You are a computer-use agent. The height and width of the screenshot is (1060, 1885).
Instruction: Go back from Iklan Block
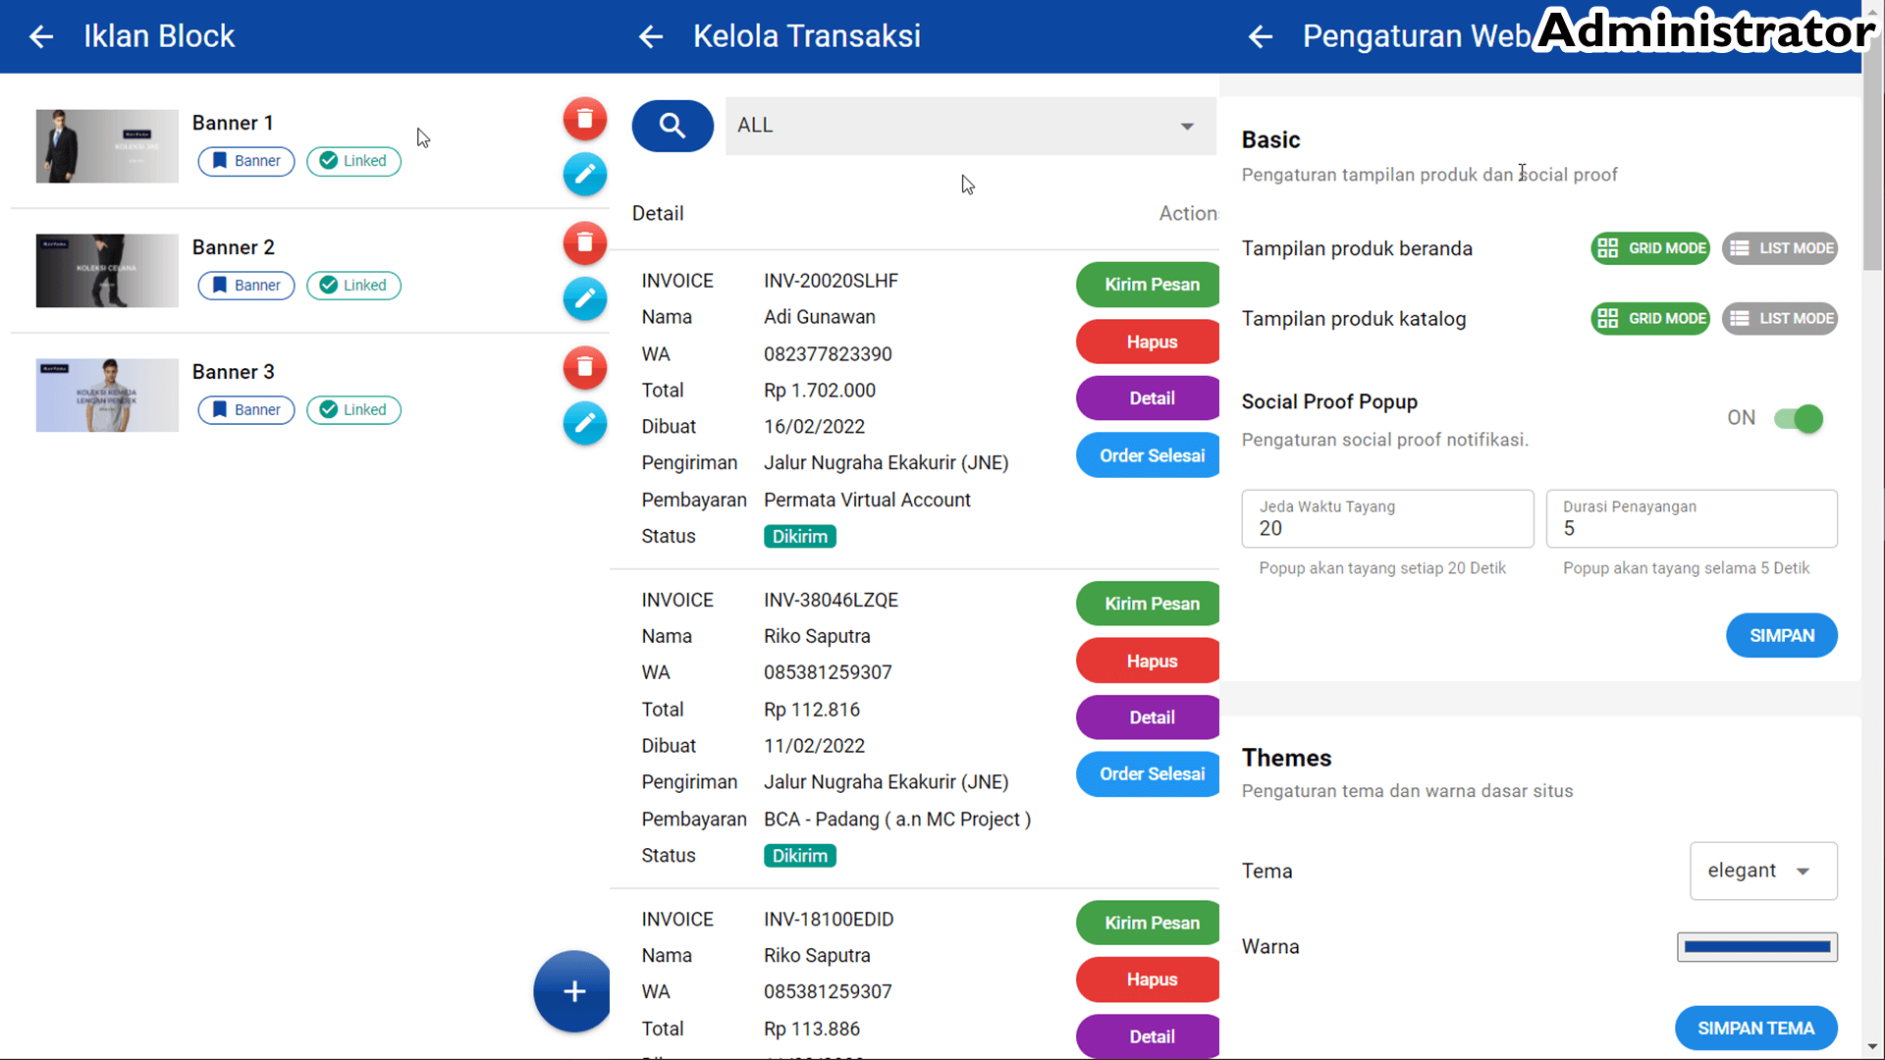point(41,36)
